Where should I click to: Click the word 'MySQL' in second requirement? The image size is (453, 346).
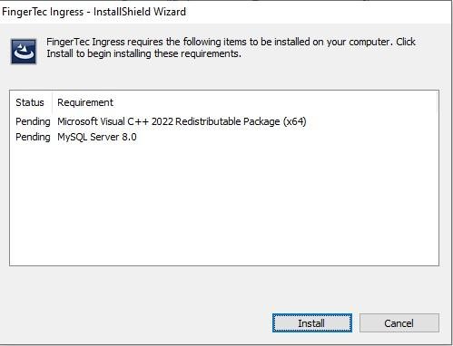coord(73,137)
